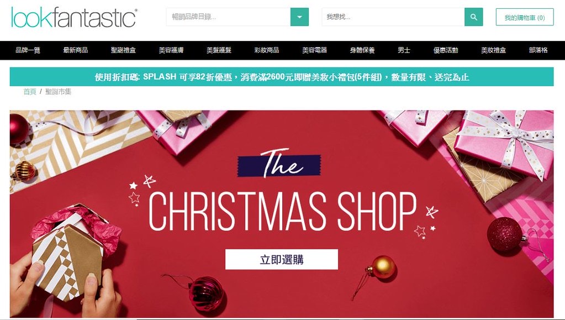The height and width of the screenshot is (320, 565).
Task: Open the 最新商品 menu item
Action: point(76,50)
